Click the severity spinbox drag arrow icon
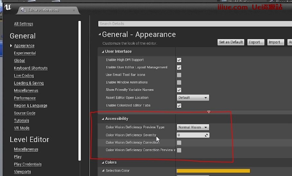 click(207, 135)
